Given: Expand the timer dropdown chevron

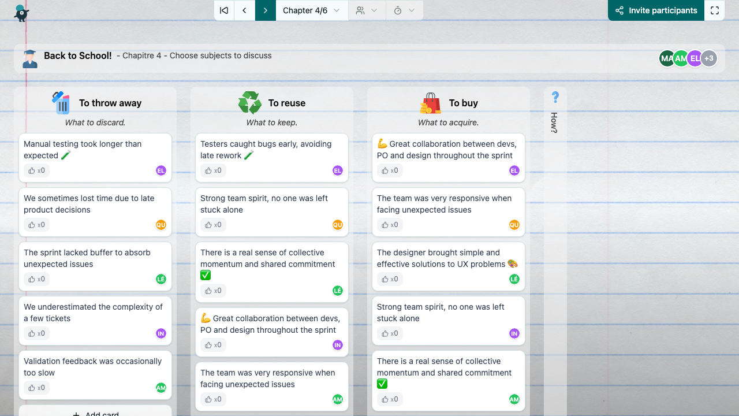Looking at the screenshot, I should click(x=412, y=10).
